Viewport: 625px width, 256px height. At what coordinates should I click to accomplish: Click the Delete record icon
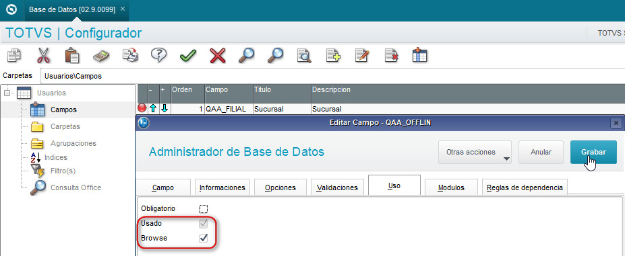pyautogui.click(x=391, y=55)
